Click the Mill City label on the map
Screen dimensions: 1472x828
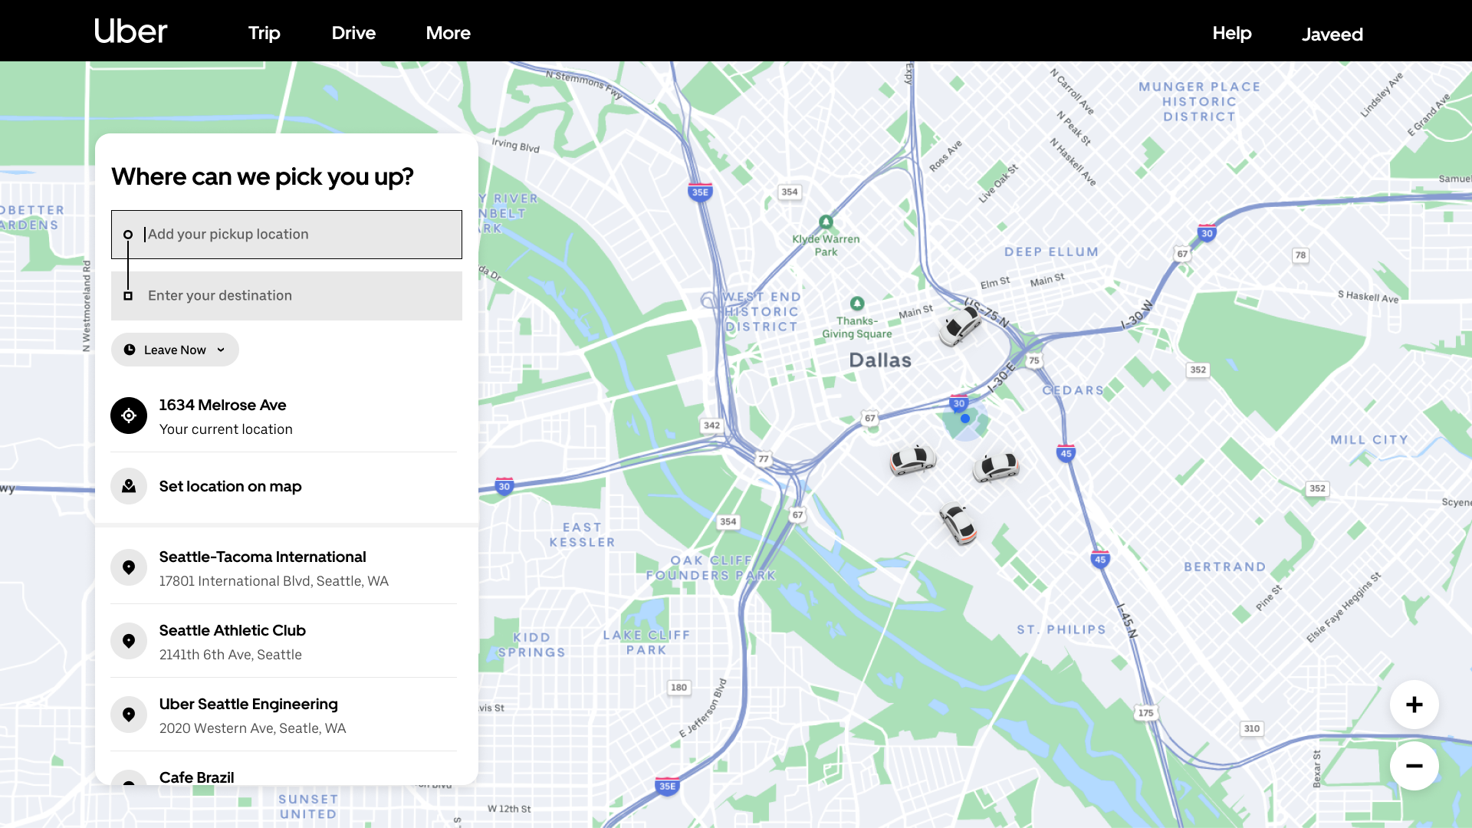tap(1369, 440)
